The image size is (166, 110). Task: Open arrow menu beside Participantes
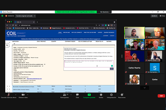point(71,95)
